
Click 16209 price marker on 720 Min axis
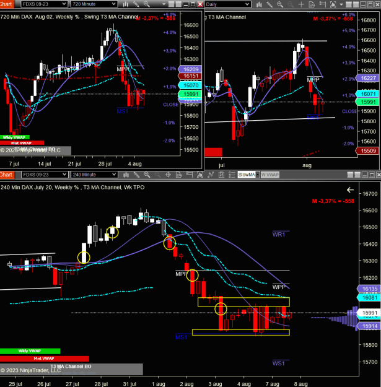point(190,69)
